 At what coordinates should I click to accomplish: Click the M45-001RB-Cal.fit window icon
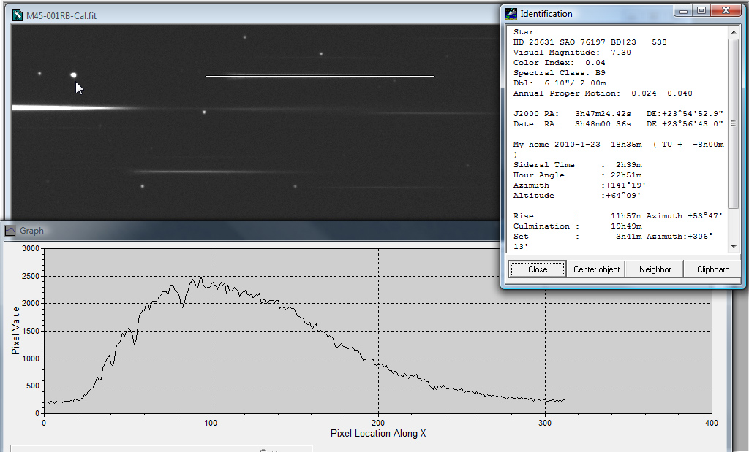18,16
